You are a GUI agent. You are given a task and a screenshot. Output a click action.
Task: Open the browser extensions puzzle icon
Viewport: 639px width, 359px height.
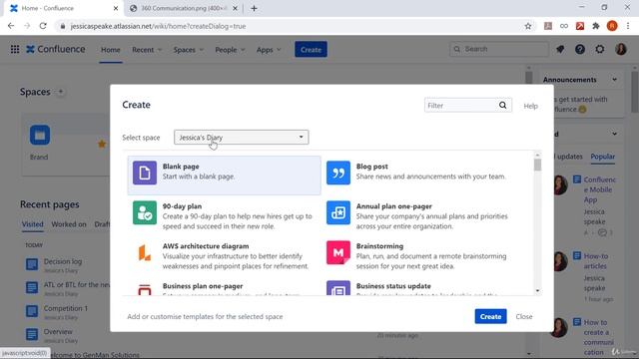pos(596,26)
